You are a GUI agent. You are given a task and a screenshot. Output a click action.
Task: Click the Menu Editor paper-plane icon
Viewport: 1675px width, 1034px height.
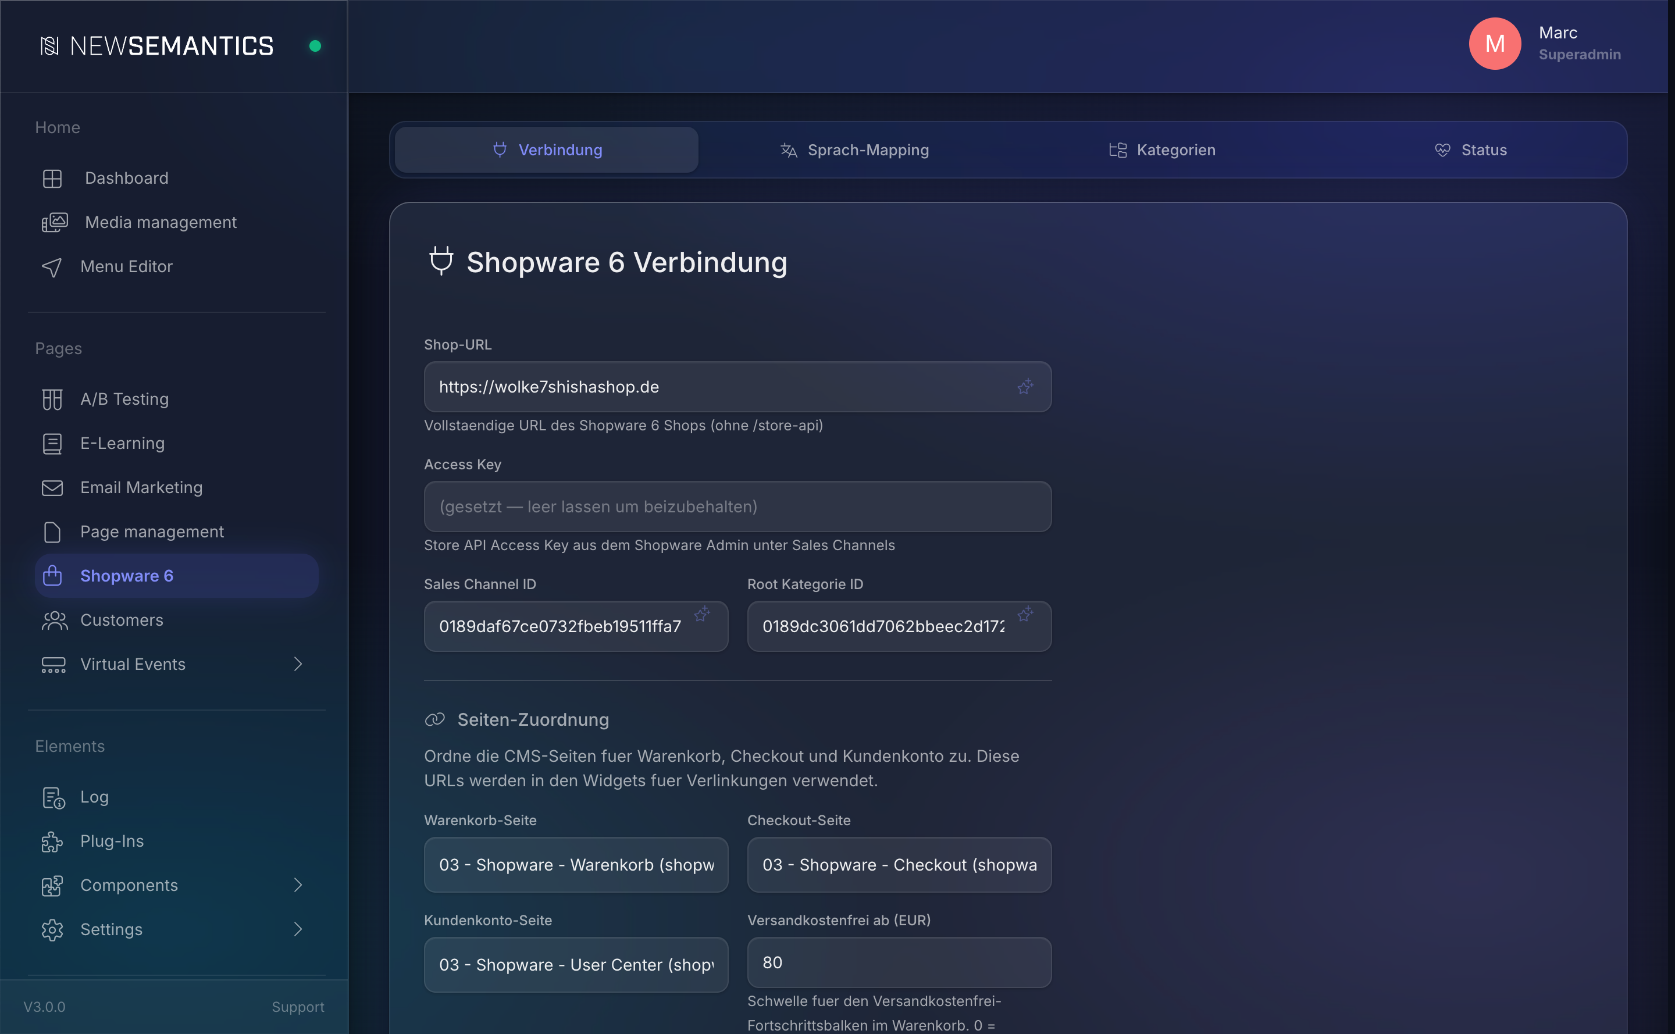[52, 267]
